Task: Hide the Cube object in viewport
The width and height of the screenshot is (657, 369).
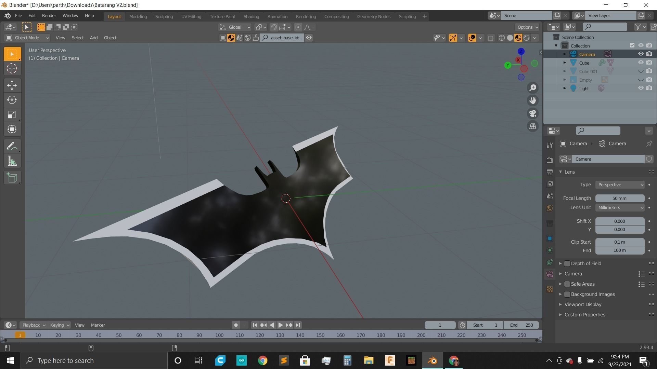Action: (x=641, y=63)
